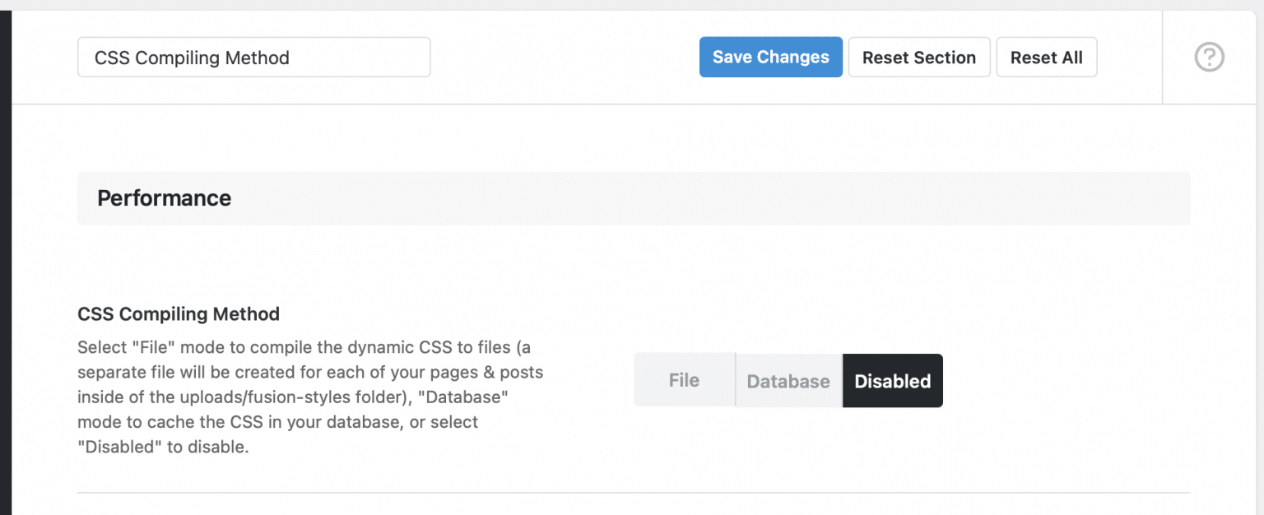The width and height of the screenshot is (1264, 515).
Task: Click Save Changes to apply settings
Action: (x=770, y=57)
